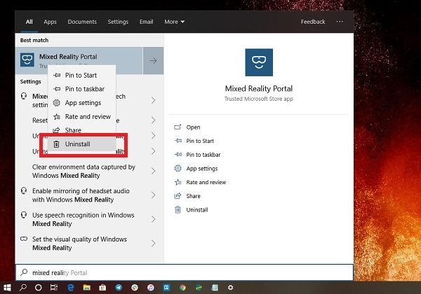Expand arrow for the Reset result row
This screenshot has height=294, width=421.
click(153, 120)
